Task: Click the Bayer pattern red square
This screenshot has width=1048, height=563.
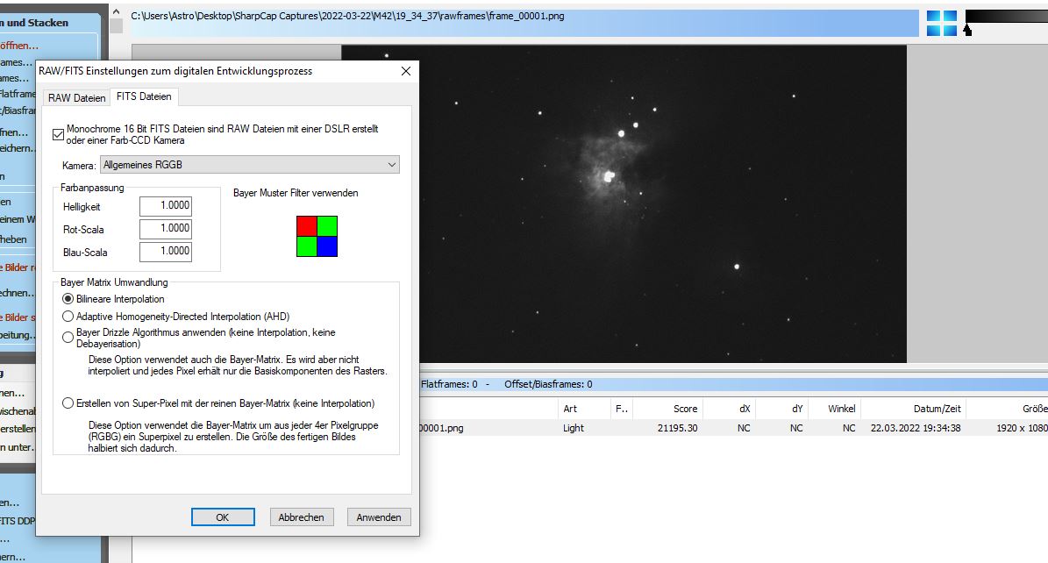Action: [307, 226]
